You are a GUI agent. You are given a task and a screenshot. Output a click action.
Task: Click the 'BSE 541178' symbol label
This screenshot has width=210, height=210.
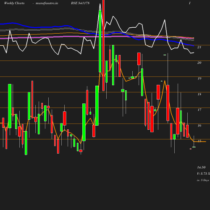80,3
